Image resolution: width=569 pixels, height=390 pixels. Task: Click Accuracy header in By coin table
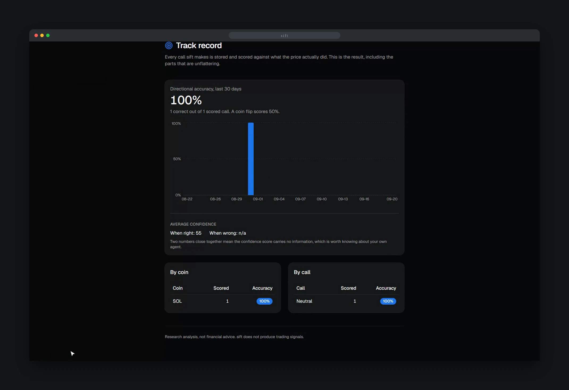tap(262, 288)
